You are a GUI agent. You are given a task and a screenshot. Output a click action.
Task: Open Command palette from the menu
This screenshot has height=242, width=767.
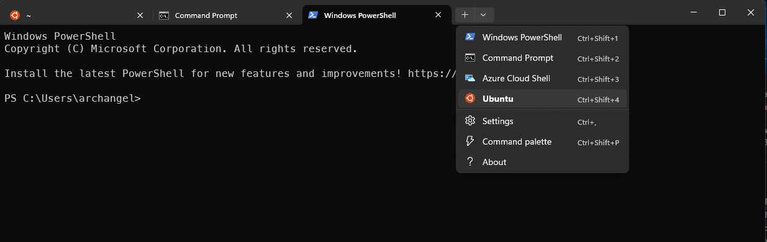542,141
